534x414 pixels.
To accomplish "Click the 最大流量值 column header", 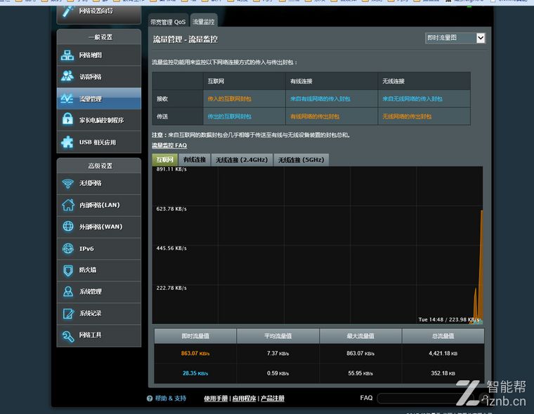I will [x=360, y=335].
